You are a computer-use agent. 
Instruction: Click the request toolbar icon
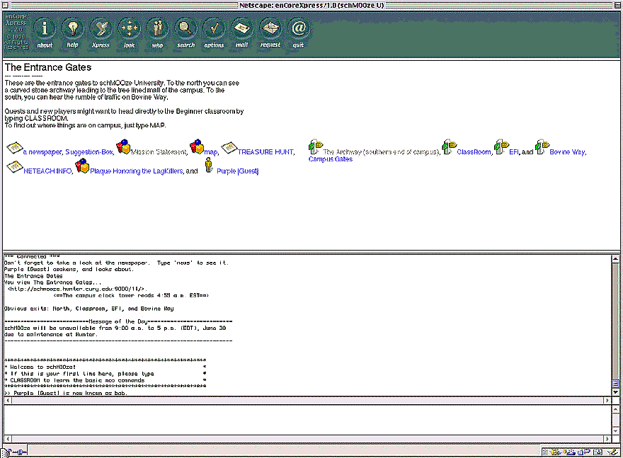click(x=270, y=29)
